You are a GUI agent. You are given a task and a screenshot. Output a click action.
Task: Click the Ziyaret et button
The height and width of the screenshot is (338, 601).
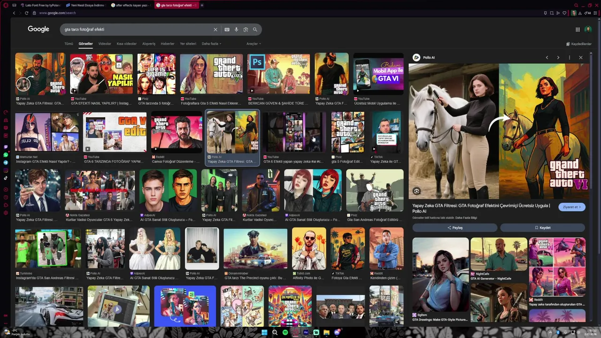point(571,207)
